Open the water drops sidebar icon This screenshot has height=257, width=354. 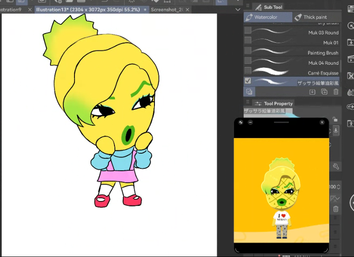pyautogui.click(x=351, y=92)
